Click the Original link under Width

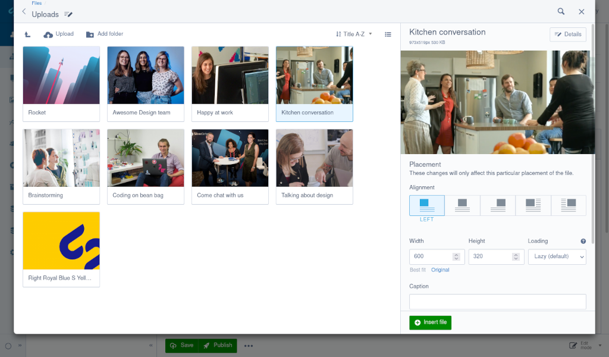click(440, 270)
